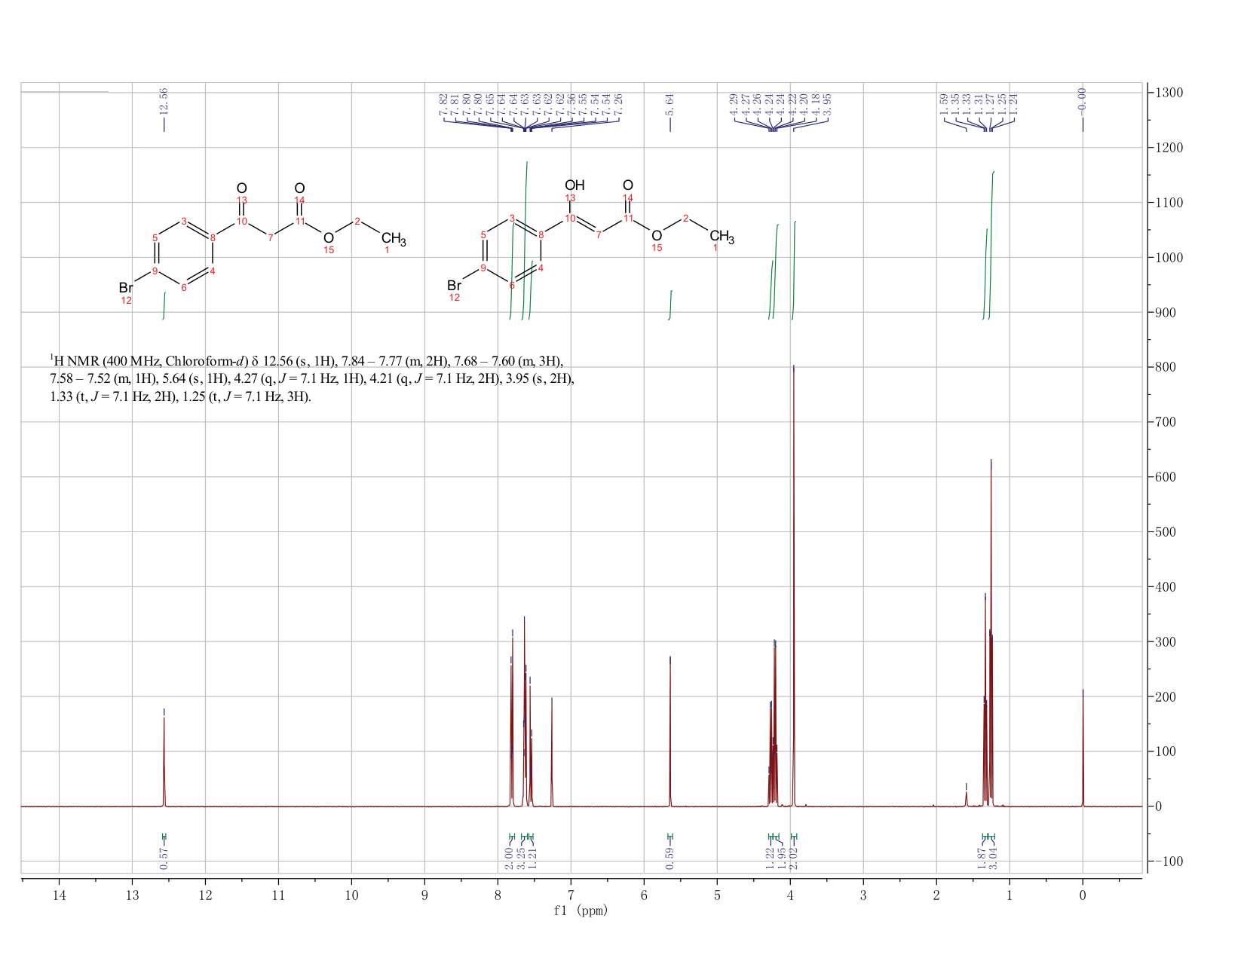This screenshot has width=1244, height=961.
Task: Click the 12.56 peak label at top
Action: tap(164, 100)
